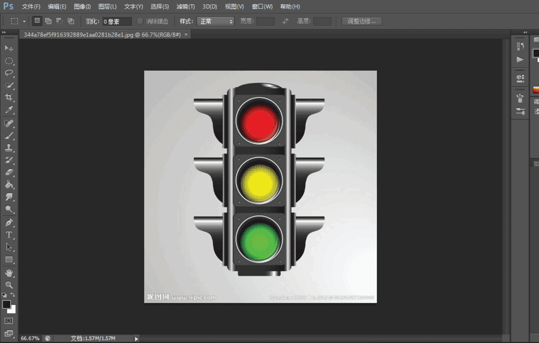Select the Paint Bucket tool
This screenshot has width=539, height=343.
(x=9, y=185)
